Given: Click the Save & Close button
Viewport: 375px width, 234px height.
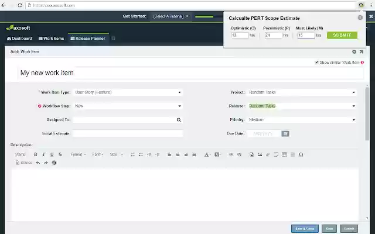Looking at the screenshot, I should tap(305, 229).
